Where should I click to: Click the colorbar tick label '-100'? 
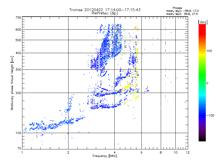(211, 115)
